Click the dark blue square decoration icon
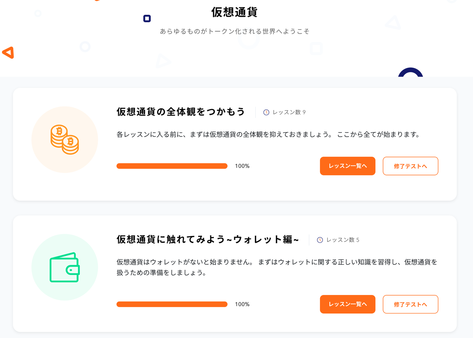The image size is (473, 338). (147, 18)
